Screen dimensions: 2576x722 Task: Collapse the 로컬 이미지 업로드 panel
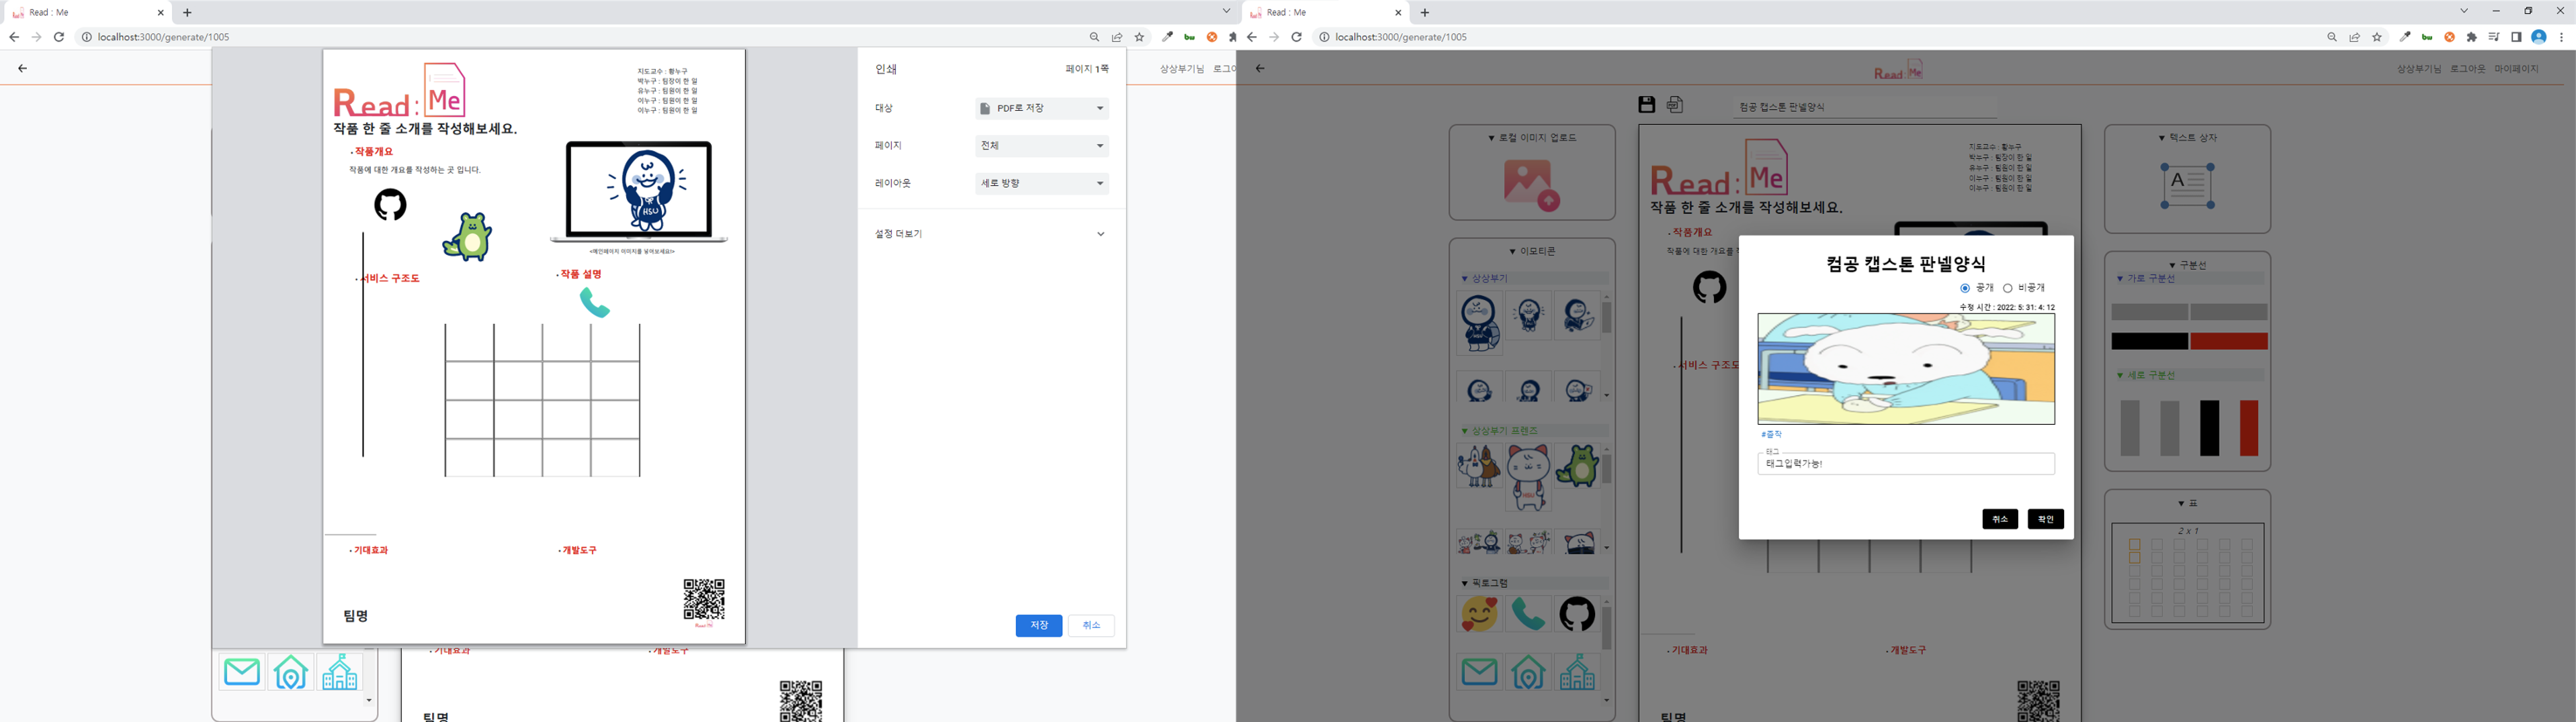click(x=1532, y=138)
